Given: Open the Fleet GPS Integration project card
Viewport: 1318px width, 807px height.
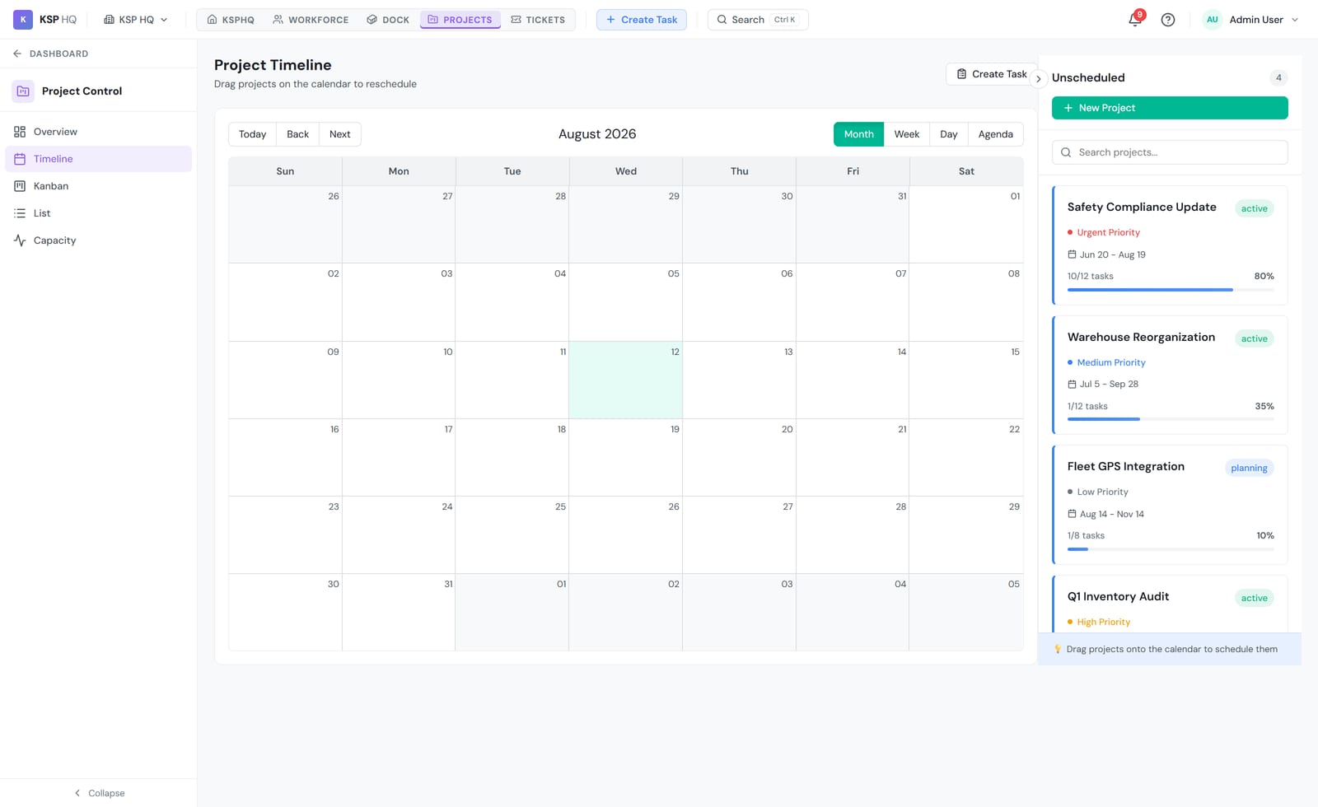Looking at the screenshot, I should coord(1170,505).
